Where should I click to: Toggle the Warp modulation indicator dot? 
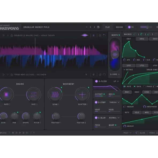(x=116, y=125)
